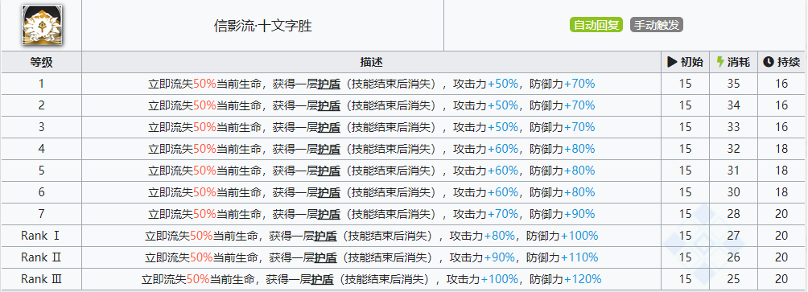Click the +80% attack value in Rank Ⅰ row

(x=499, y=236)
